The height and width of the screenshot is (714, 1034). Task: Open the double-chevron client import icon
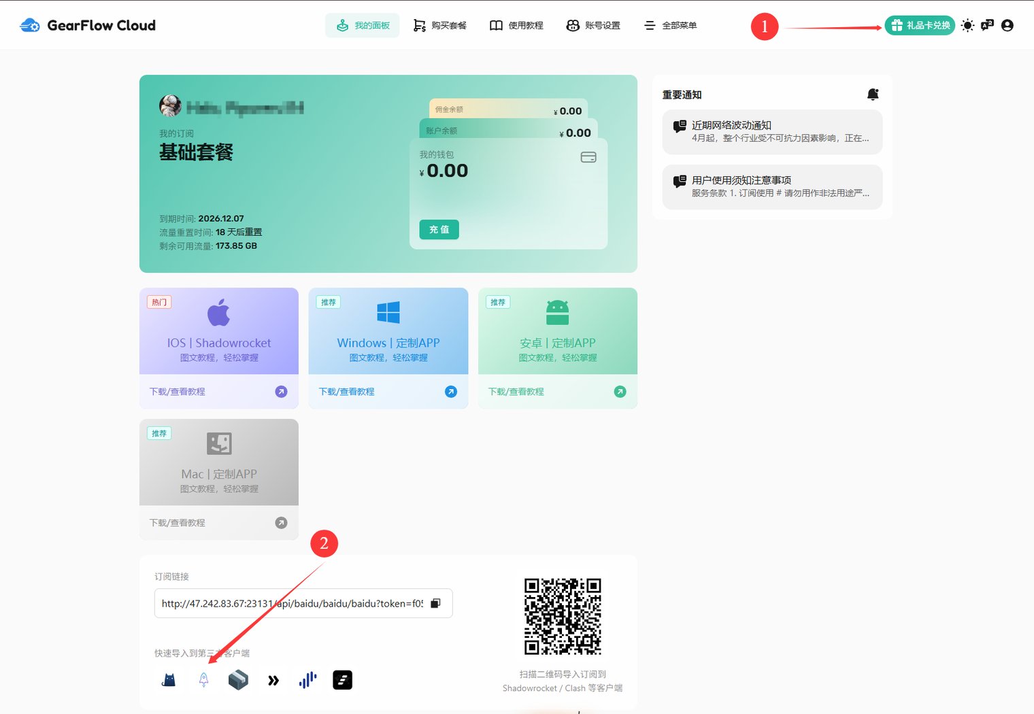click(273, 679)
